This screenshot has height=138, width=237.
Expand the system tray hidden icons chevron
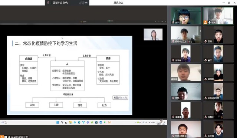tap(136, 122)
